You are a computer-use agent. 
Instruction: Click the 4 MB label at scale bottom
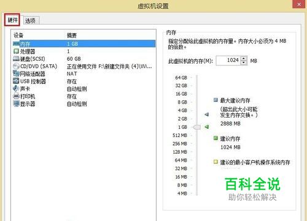pos(182,193)
